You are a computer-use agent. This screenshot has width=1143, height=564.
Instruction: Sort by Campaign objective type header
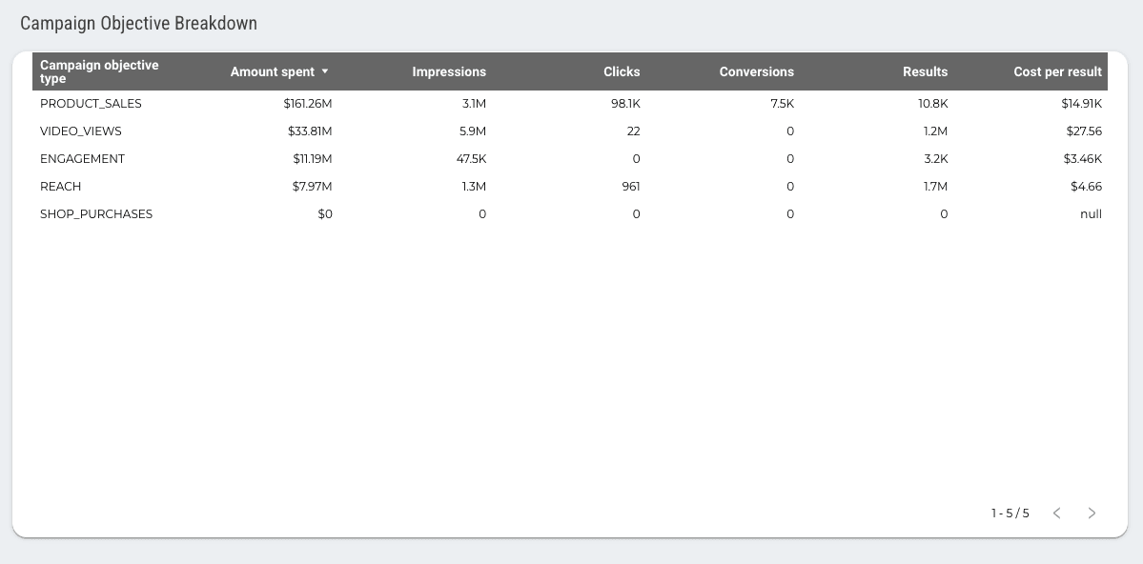tap(99, 71)
